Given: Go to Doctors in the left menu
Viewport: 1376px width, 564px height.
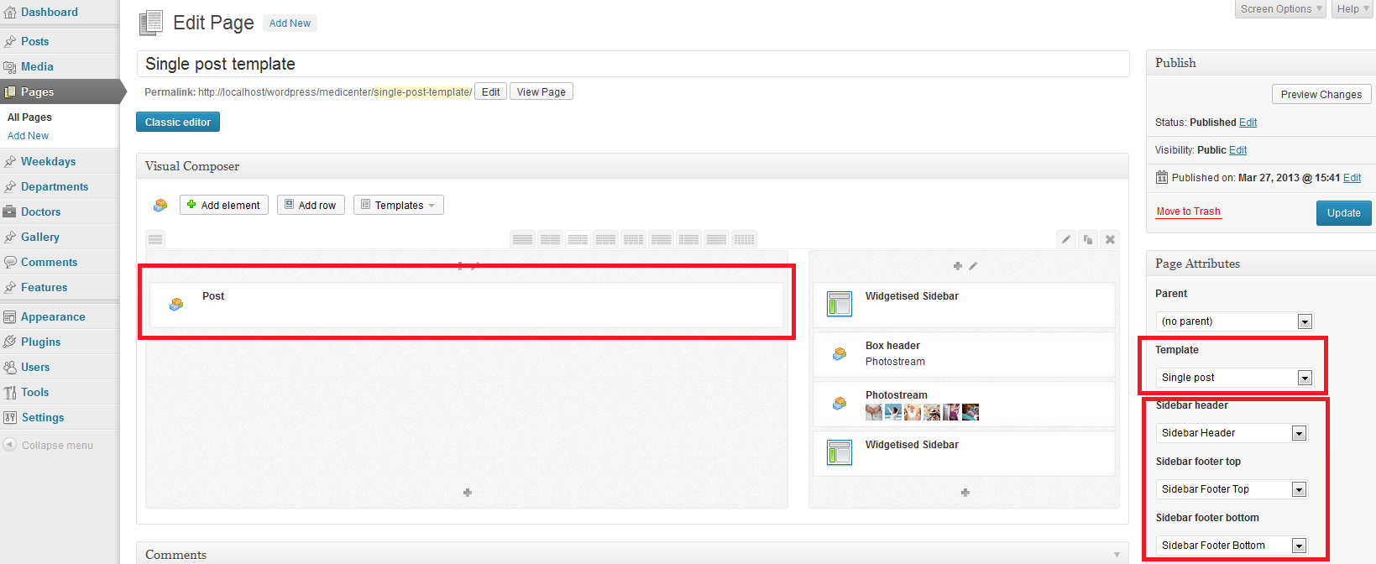Looking at the screenshot, I should [x=40, y=211].
